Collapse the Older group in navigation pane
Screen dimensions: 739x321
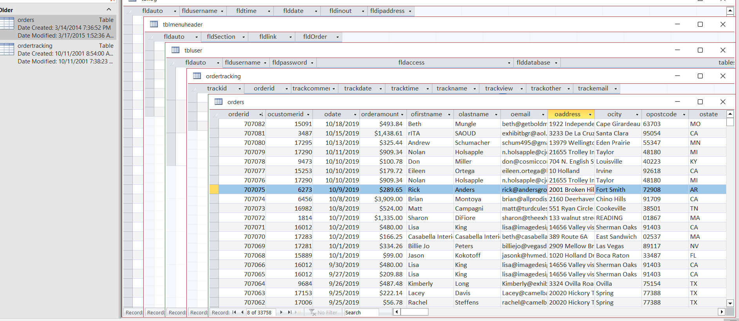pos(109,10)
